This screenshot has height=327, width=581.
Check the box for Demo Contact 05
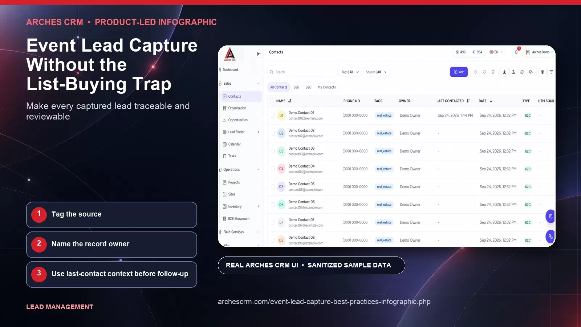273,187
